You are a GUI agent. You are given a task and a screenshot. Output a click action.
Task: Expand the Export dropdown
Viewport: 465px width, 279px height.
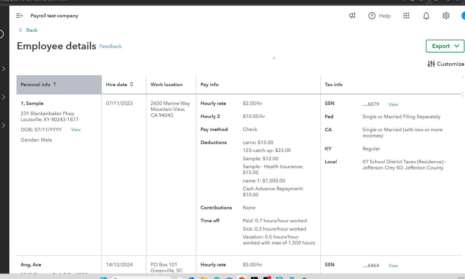pos(445,46)
